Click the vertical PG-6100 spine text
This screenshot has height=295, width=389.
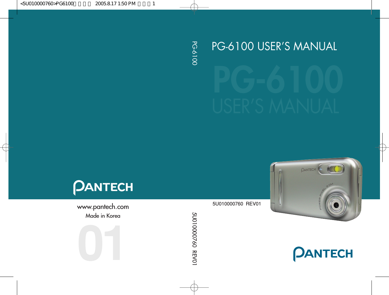click(x=194, y=53)
